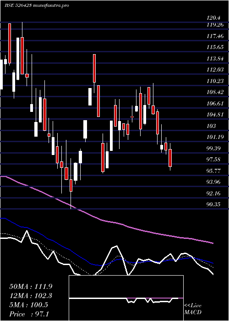Click the 101.19 price axis label

pos(215,137)
